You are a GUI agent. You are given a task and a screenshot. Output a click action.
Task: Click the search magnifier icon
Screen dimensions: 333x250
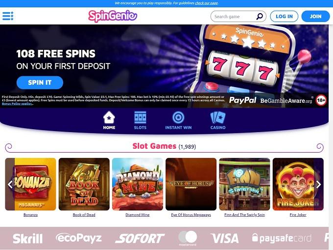260,16
